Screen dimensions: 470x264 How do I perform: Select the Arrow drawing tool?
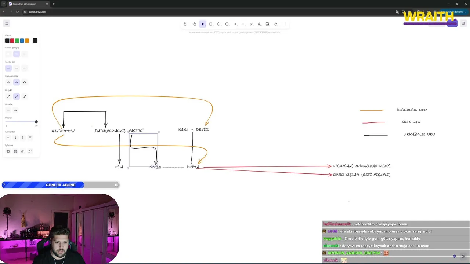[x=235, y=24]
